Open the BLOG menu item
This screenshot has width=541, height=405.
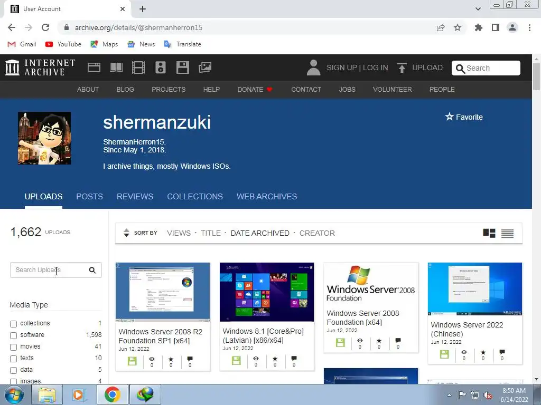point(125,89)
